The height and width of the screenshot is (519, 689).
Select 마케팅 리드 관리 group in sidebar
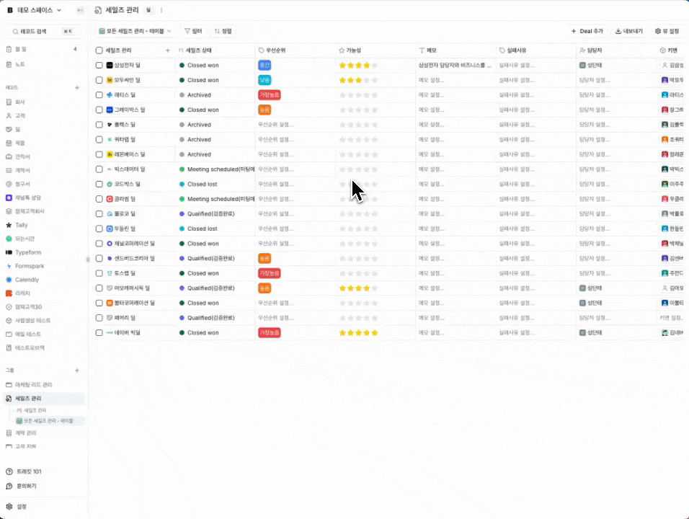[34, 385]
